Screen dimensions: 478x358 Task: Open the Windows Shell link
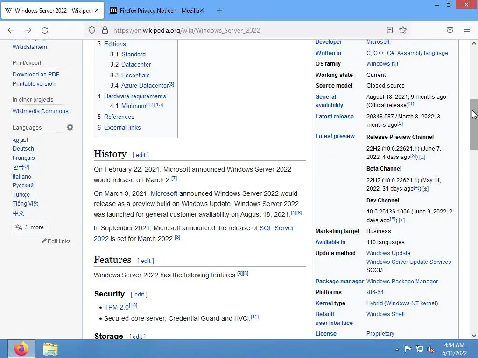(385, 314)
